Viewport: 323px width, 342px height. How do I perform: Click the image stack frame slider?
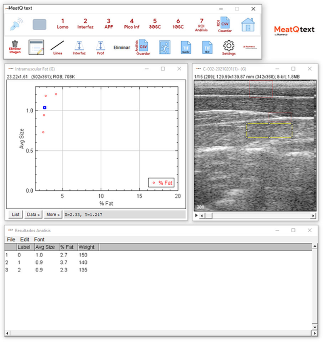[258, 216]
